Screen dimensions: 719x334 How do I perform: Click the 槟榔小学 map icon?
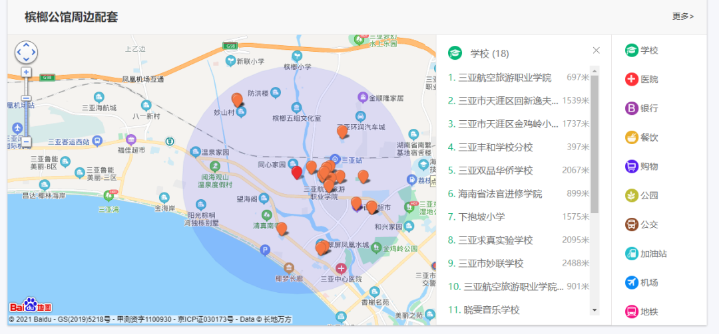298,56
